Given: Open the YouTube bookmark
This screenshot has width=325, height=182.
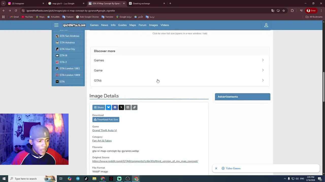Looking at the screenshot, I should point(27,17).
